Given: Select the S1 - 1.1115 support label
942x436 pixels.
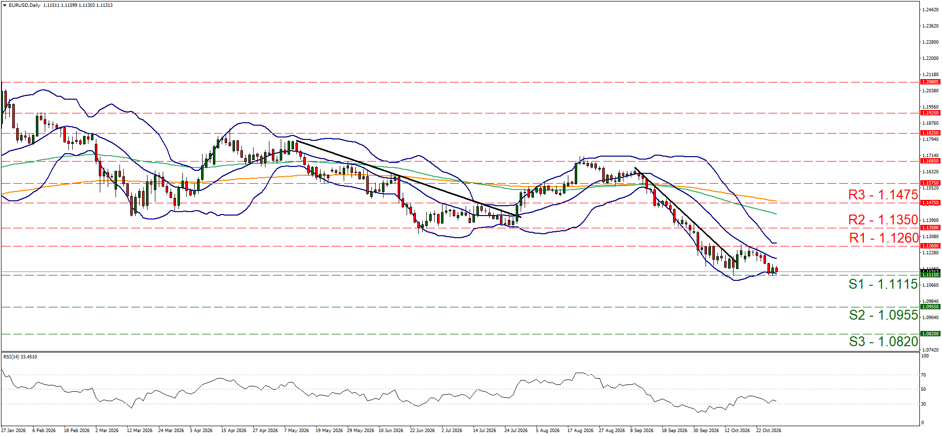Looking at the screenshot, I should point(883,284).
